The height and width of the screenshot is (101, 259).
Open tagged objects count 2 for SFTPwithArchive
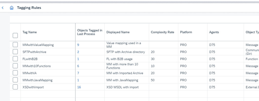point(78,52)
